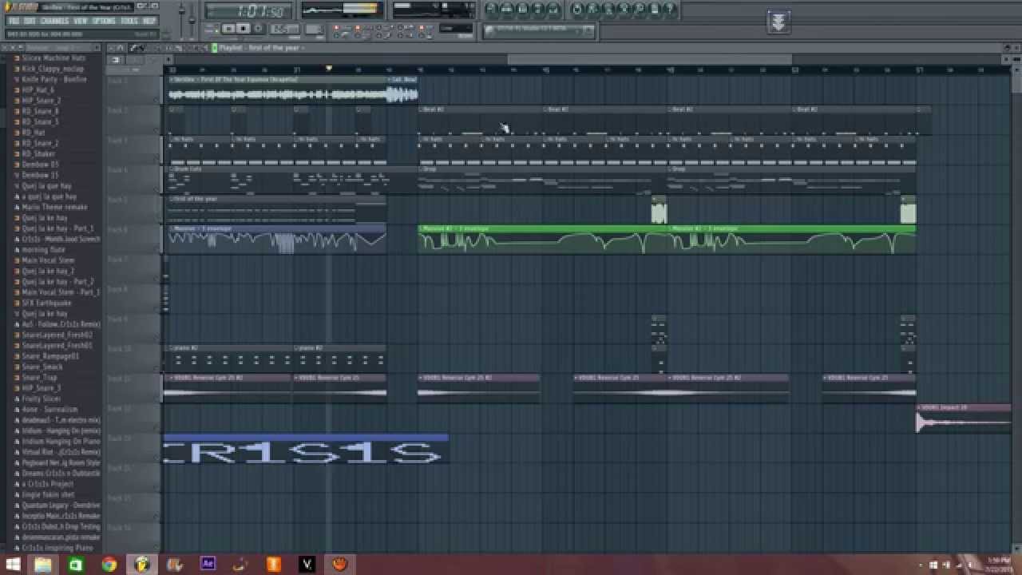Click the orange playhead marker on timeline
Screen dimensions: 1022x575
click(328, 68)
